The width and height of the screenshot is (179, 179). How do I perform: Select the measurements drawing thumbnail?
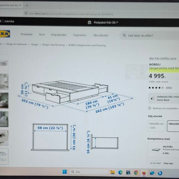tap(4, 156)
